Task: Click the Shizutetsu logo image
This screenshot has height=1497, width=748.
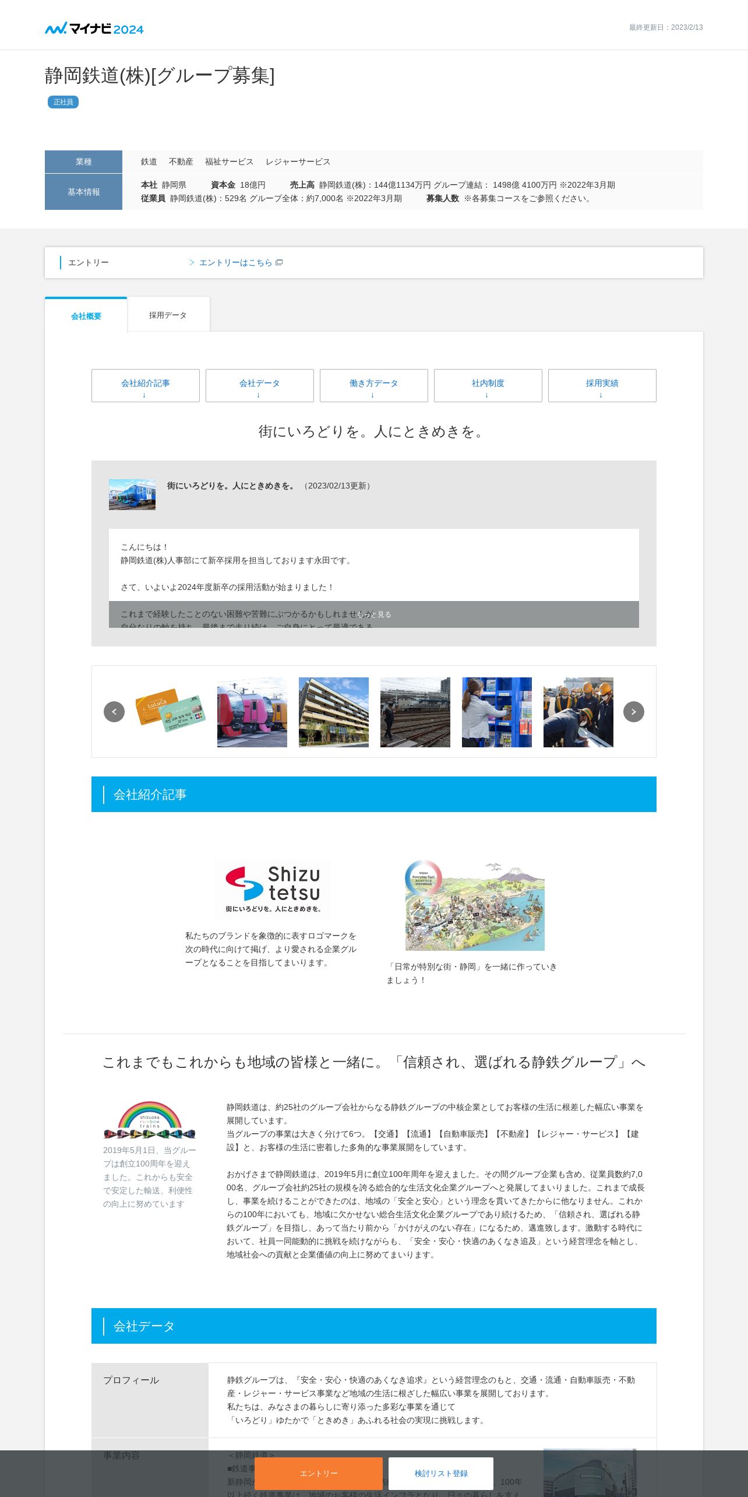Action: point(273,889)
